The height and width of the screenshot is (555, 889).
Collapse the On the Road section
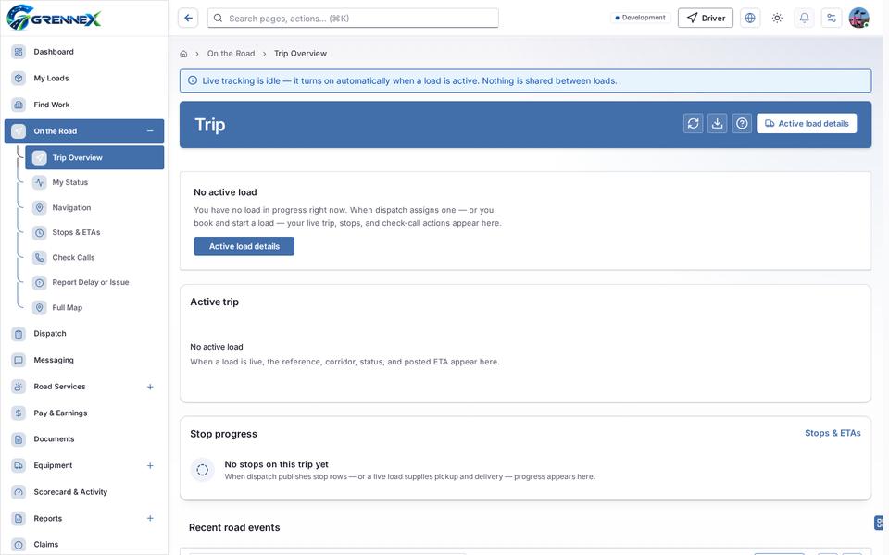(x=150, y=131)
